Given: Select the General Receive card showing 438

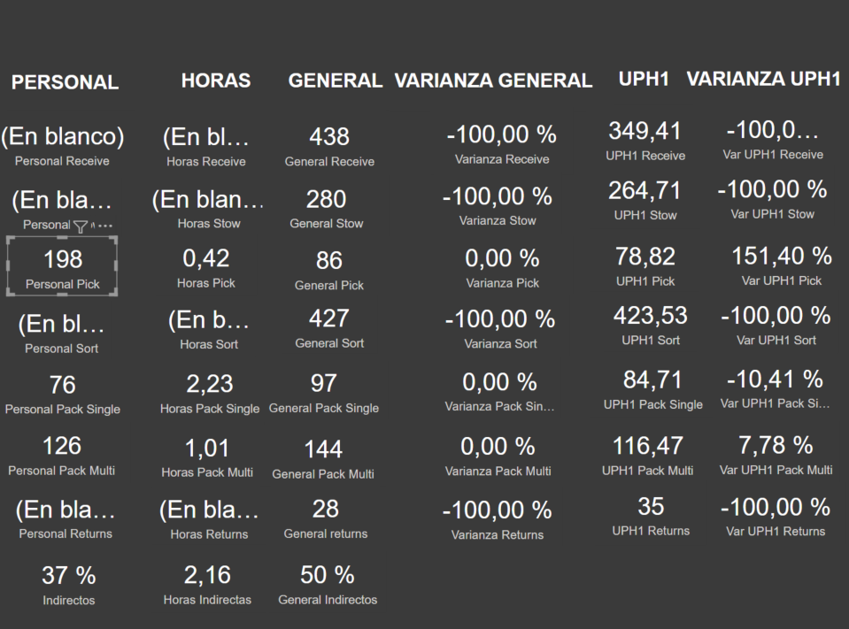Looking at the screenshot, I should coord(329,146).
